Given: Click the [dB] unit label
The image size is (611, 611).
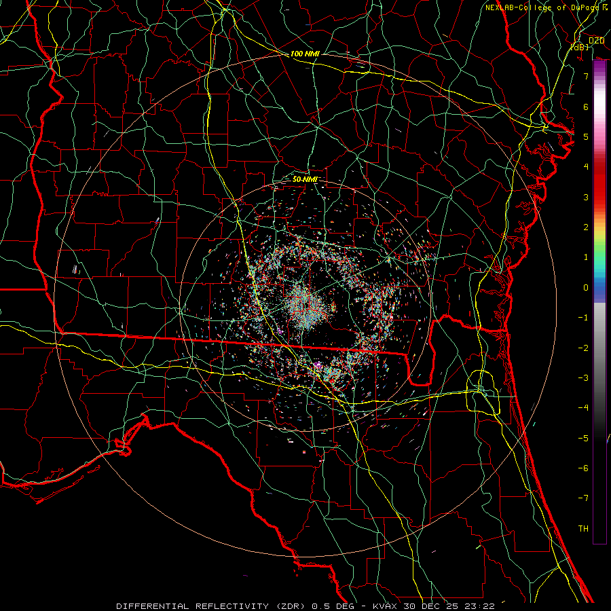Looking at the screenshot, I should click(580, 47).
